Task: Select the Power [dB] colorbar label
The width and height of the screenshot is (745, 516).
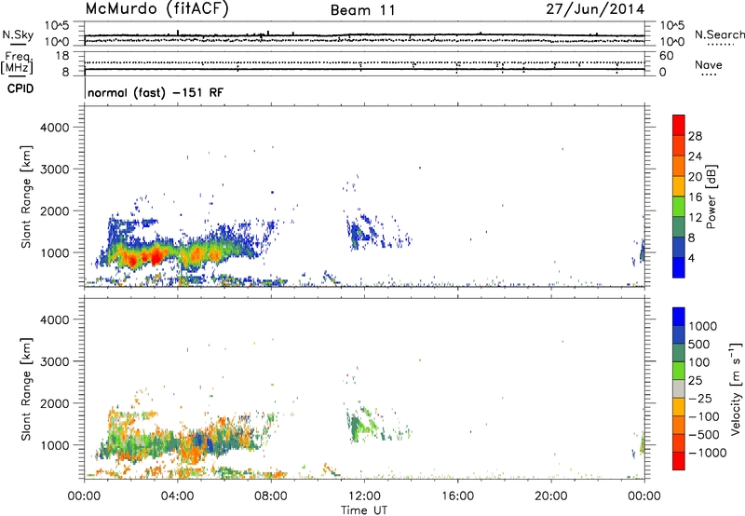Action: [x=711, y=197]
